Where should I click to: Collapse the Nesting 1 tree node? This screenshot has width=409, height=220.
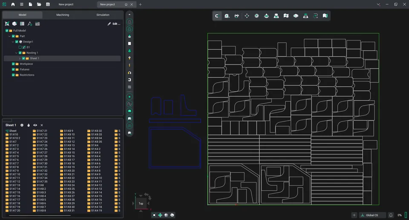pyautogui.click(x=17, y=53)
